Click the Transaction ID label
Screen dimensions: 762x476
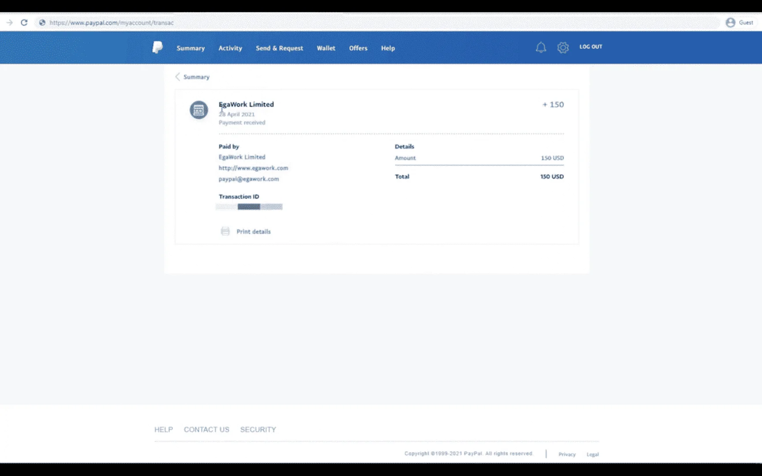[x=239, y=197]
